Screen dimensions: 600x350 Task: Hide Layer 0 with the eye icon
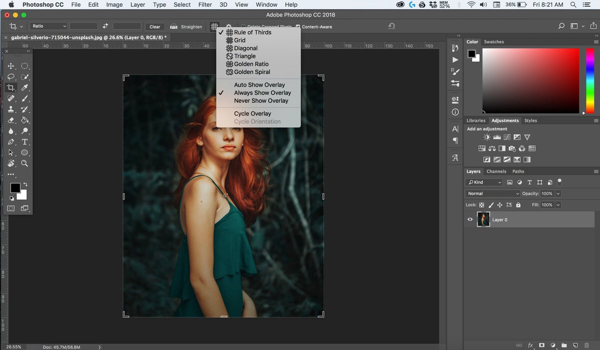tap(470, 219)
